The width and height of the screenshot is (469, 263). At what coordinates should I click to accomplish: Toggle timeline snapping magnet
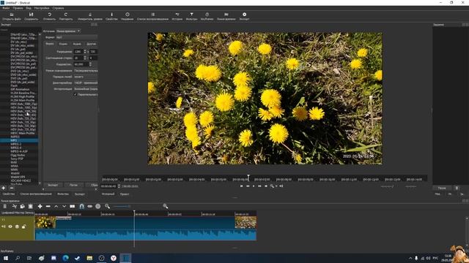81,206
